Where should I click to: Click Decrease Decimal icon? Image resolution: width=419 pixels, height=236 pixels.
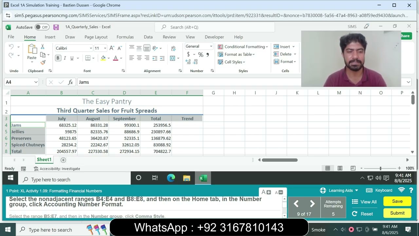coord(195,62)
